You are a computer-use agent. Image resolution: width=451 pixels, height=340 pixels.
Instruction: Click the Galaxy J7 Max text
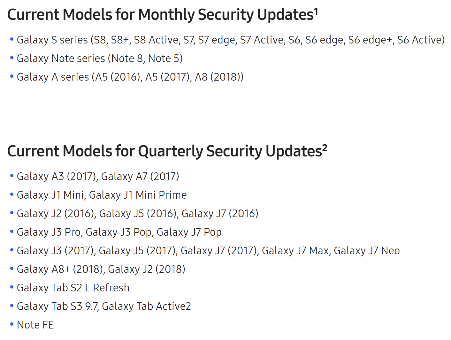(295, 251)
